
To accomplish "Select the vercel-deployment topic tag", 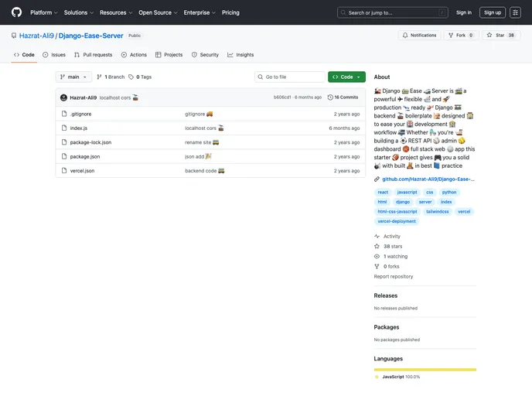I will pos(397,221).
